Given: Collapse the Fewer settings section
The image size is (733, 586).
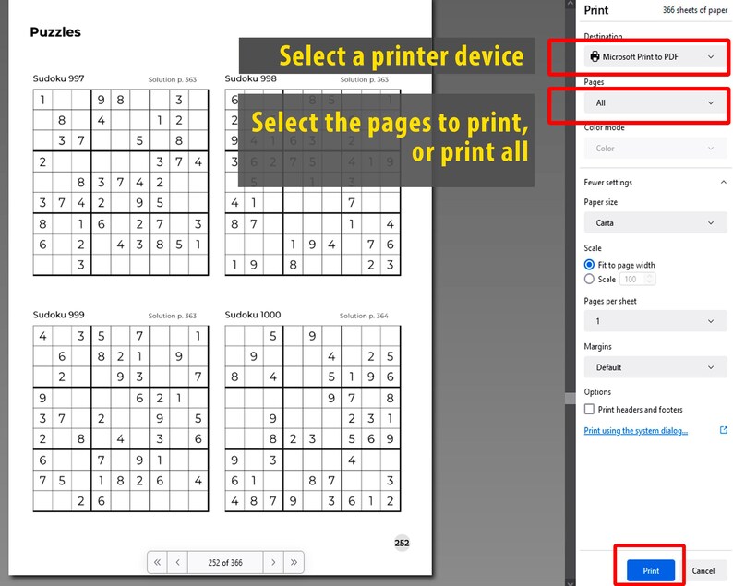Looking at the screenshot, I should 655,182.
